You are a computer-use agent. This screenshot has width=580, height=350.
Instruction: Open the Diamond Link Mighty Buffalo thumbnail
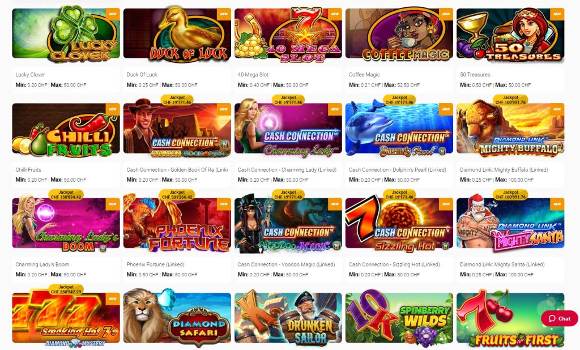click(x=510, y=129)
